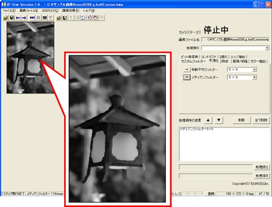Expand the 処理索引 dropdown
The image size is (272, 207).
(267, 48)
